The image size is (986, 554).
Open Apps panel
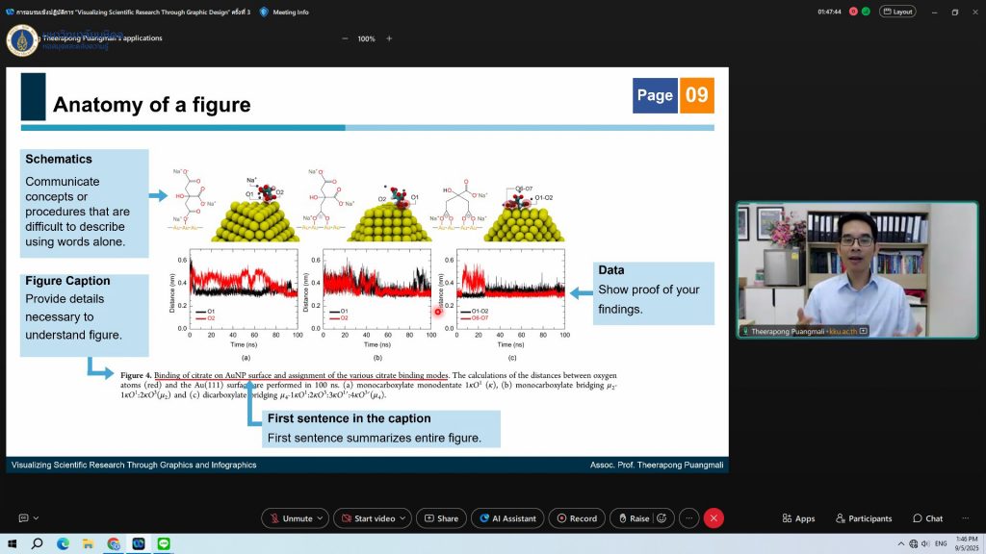[798, 518]
